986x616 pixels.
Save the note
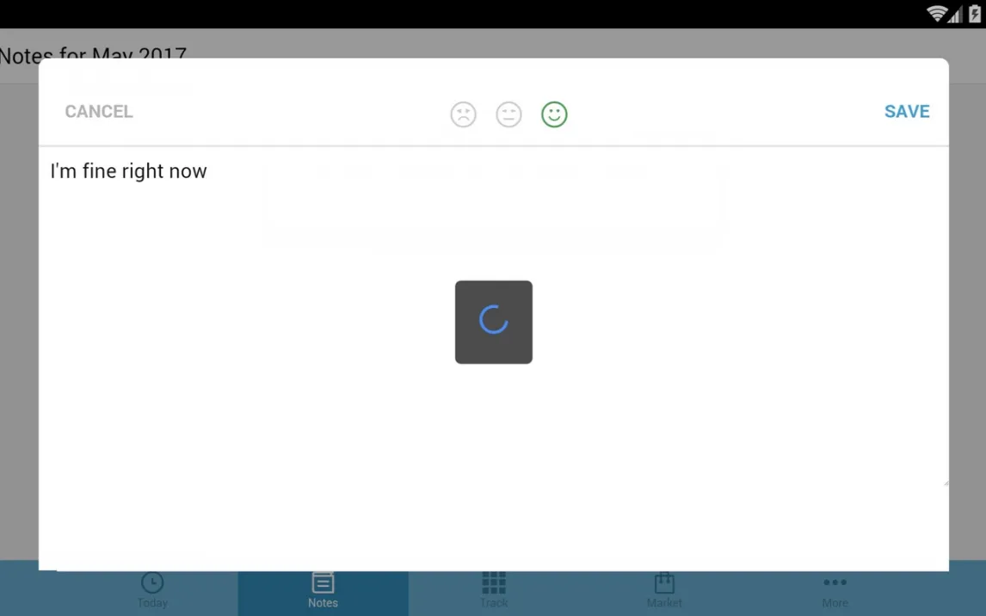(907, 112)
